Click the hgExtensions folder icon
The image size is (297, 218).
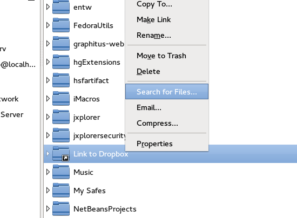tap(61, 62)
